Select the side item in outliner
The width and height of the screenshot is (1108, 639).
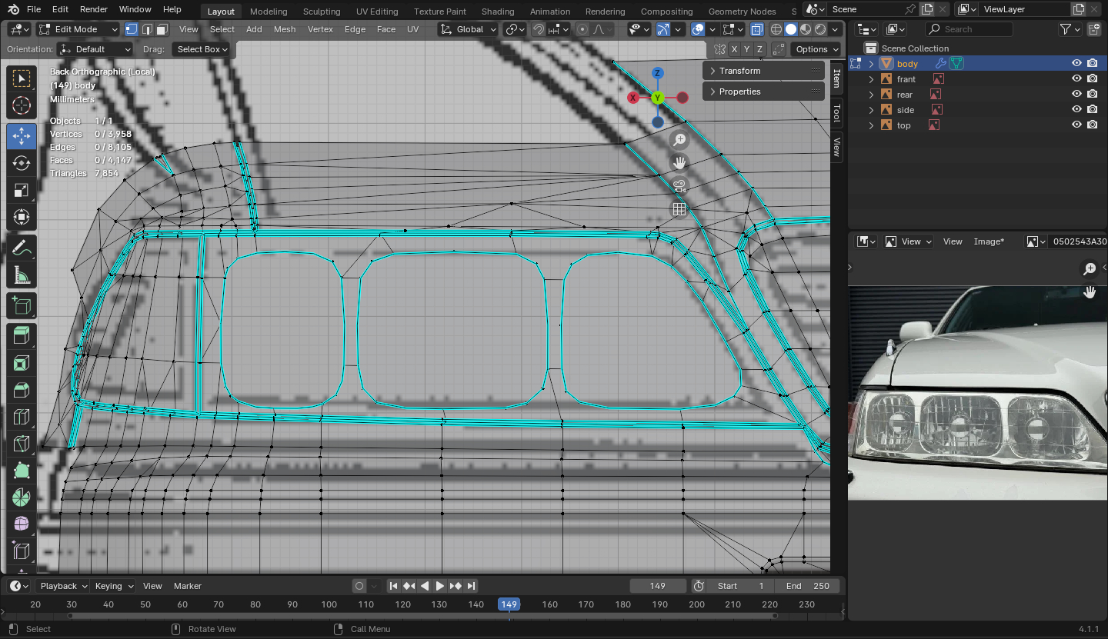click(x=906, y=110)
